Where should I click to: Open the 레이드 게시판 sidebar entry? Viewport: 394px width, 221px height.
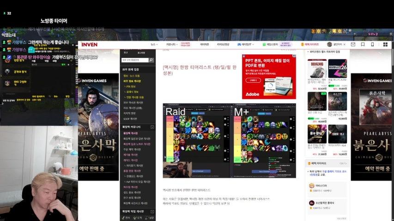(130, 160)
